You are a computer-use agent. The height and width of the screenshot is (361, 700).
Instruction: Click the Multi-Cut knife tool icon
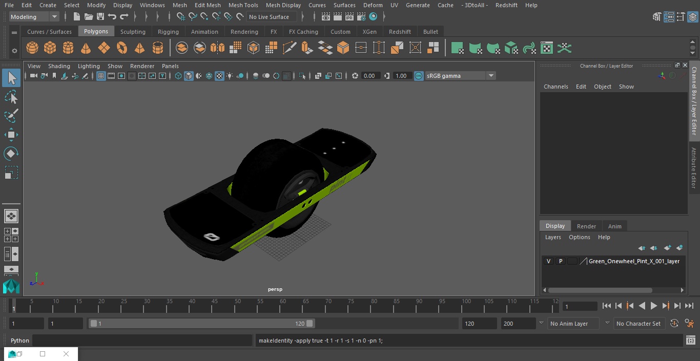289,48
